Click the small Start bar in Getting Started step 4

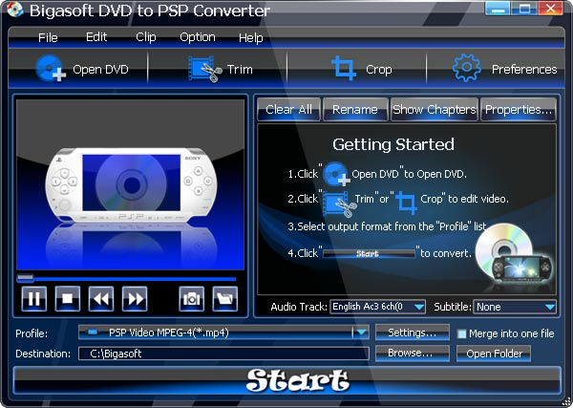coord(369,253)
